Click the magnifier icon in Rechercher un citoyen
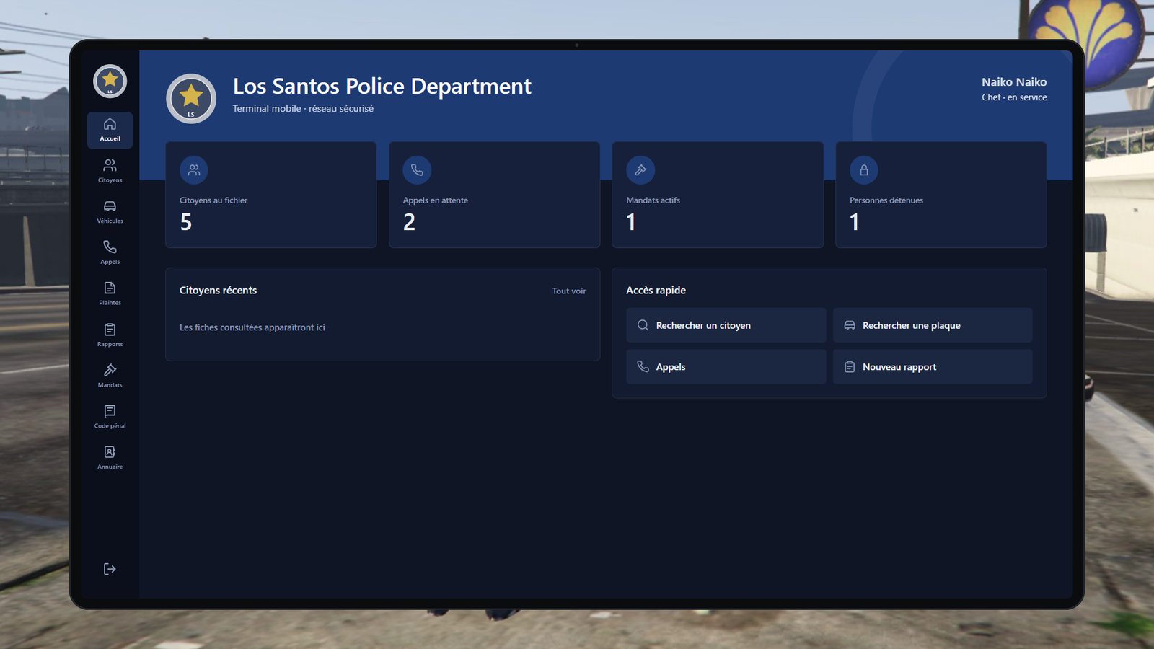Viewport: 1154px width, 649px height. tap(643, 325)
